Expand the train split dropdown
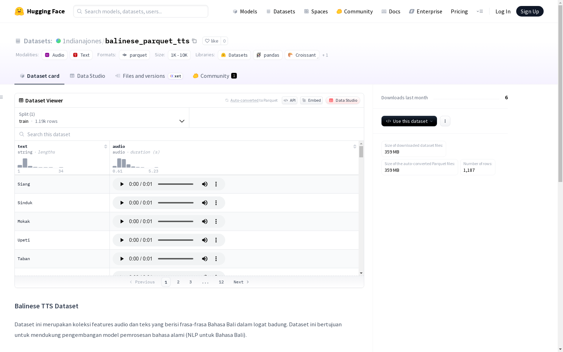Viewport: 563px width, 352px height. click(102, 118)
